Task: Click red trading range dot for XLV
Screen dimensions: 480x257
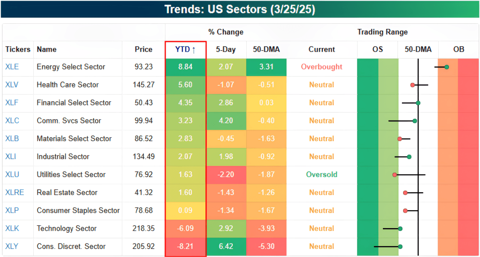Action: 412,85
